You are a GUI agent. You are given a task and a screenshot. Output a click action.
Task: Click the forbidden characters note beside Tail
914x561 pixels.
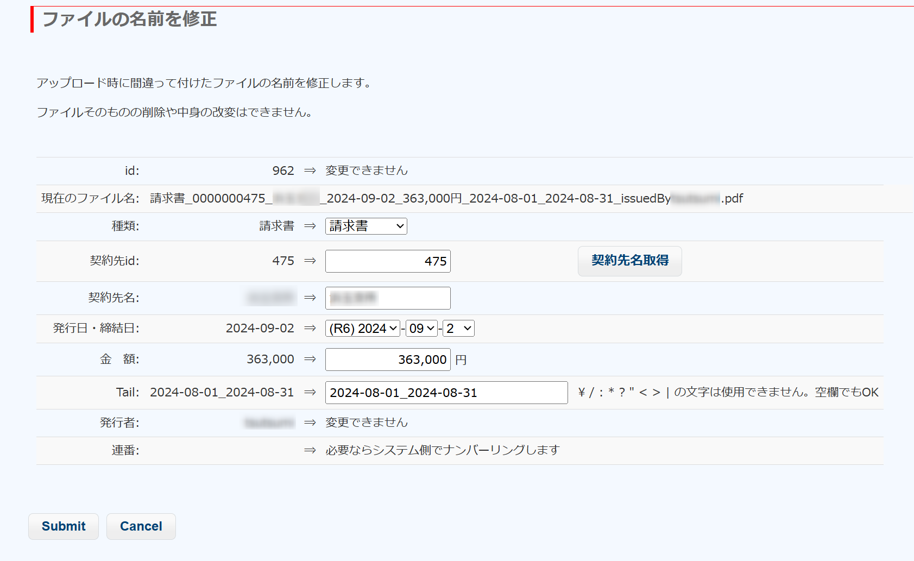point(728,392)
